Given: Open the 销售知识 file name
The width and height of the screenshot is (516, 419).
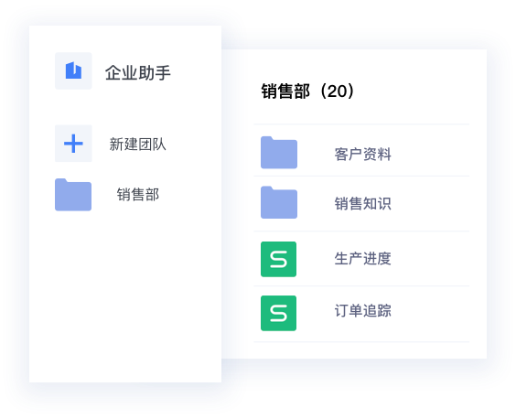Looking at the screenshot, I should pos(362,203).
